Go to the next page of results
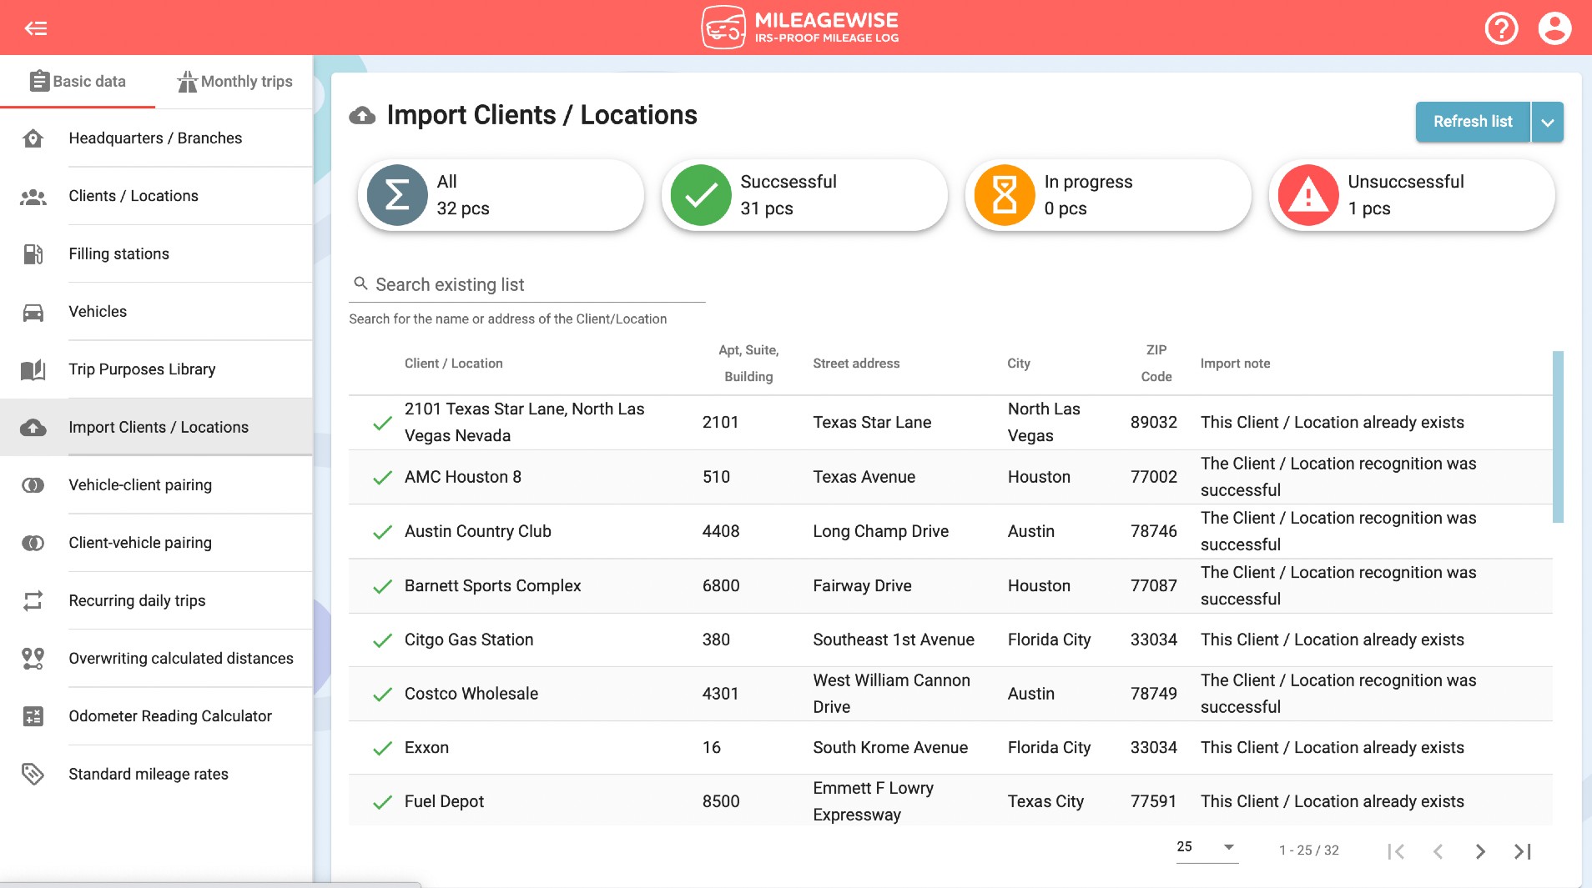The height and width of the screenshot is (888, 1592). [1480, 851]
